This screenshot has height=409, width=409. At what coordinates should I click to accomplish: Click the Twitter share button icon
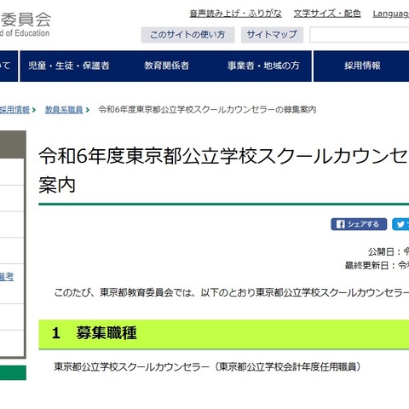point(400,224)
